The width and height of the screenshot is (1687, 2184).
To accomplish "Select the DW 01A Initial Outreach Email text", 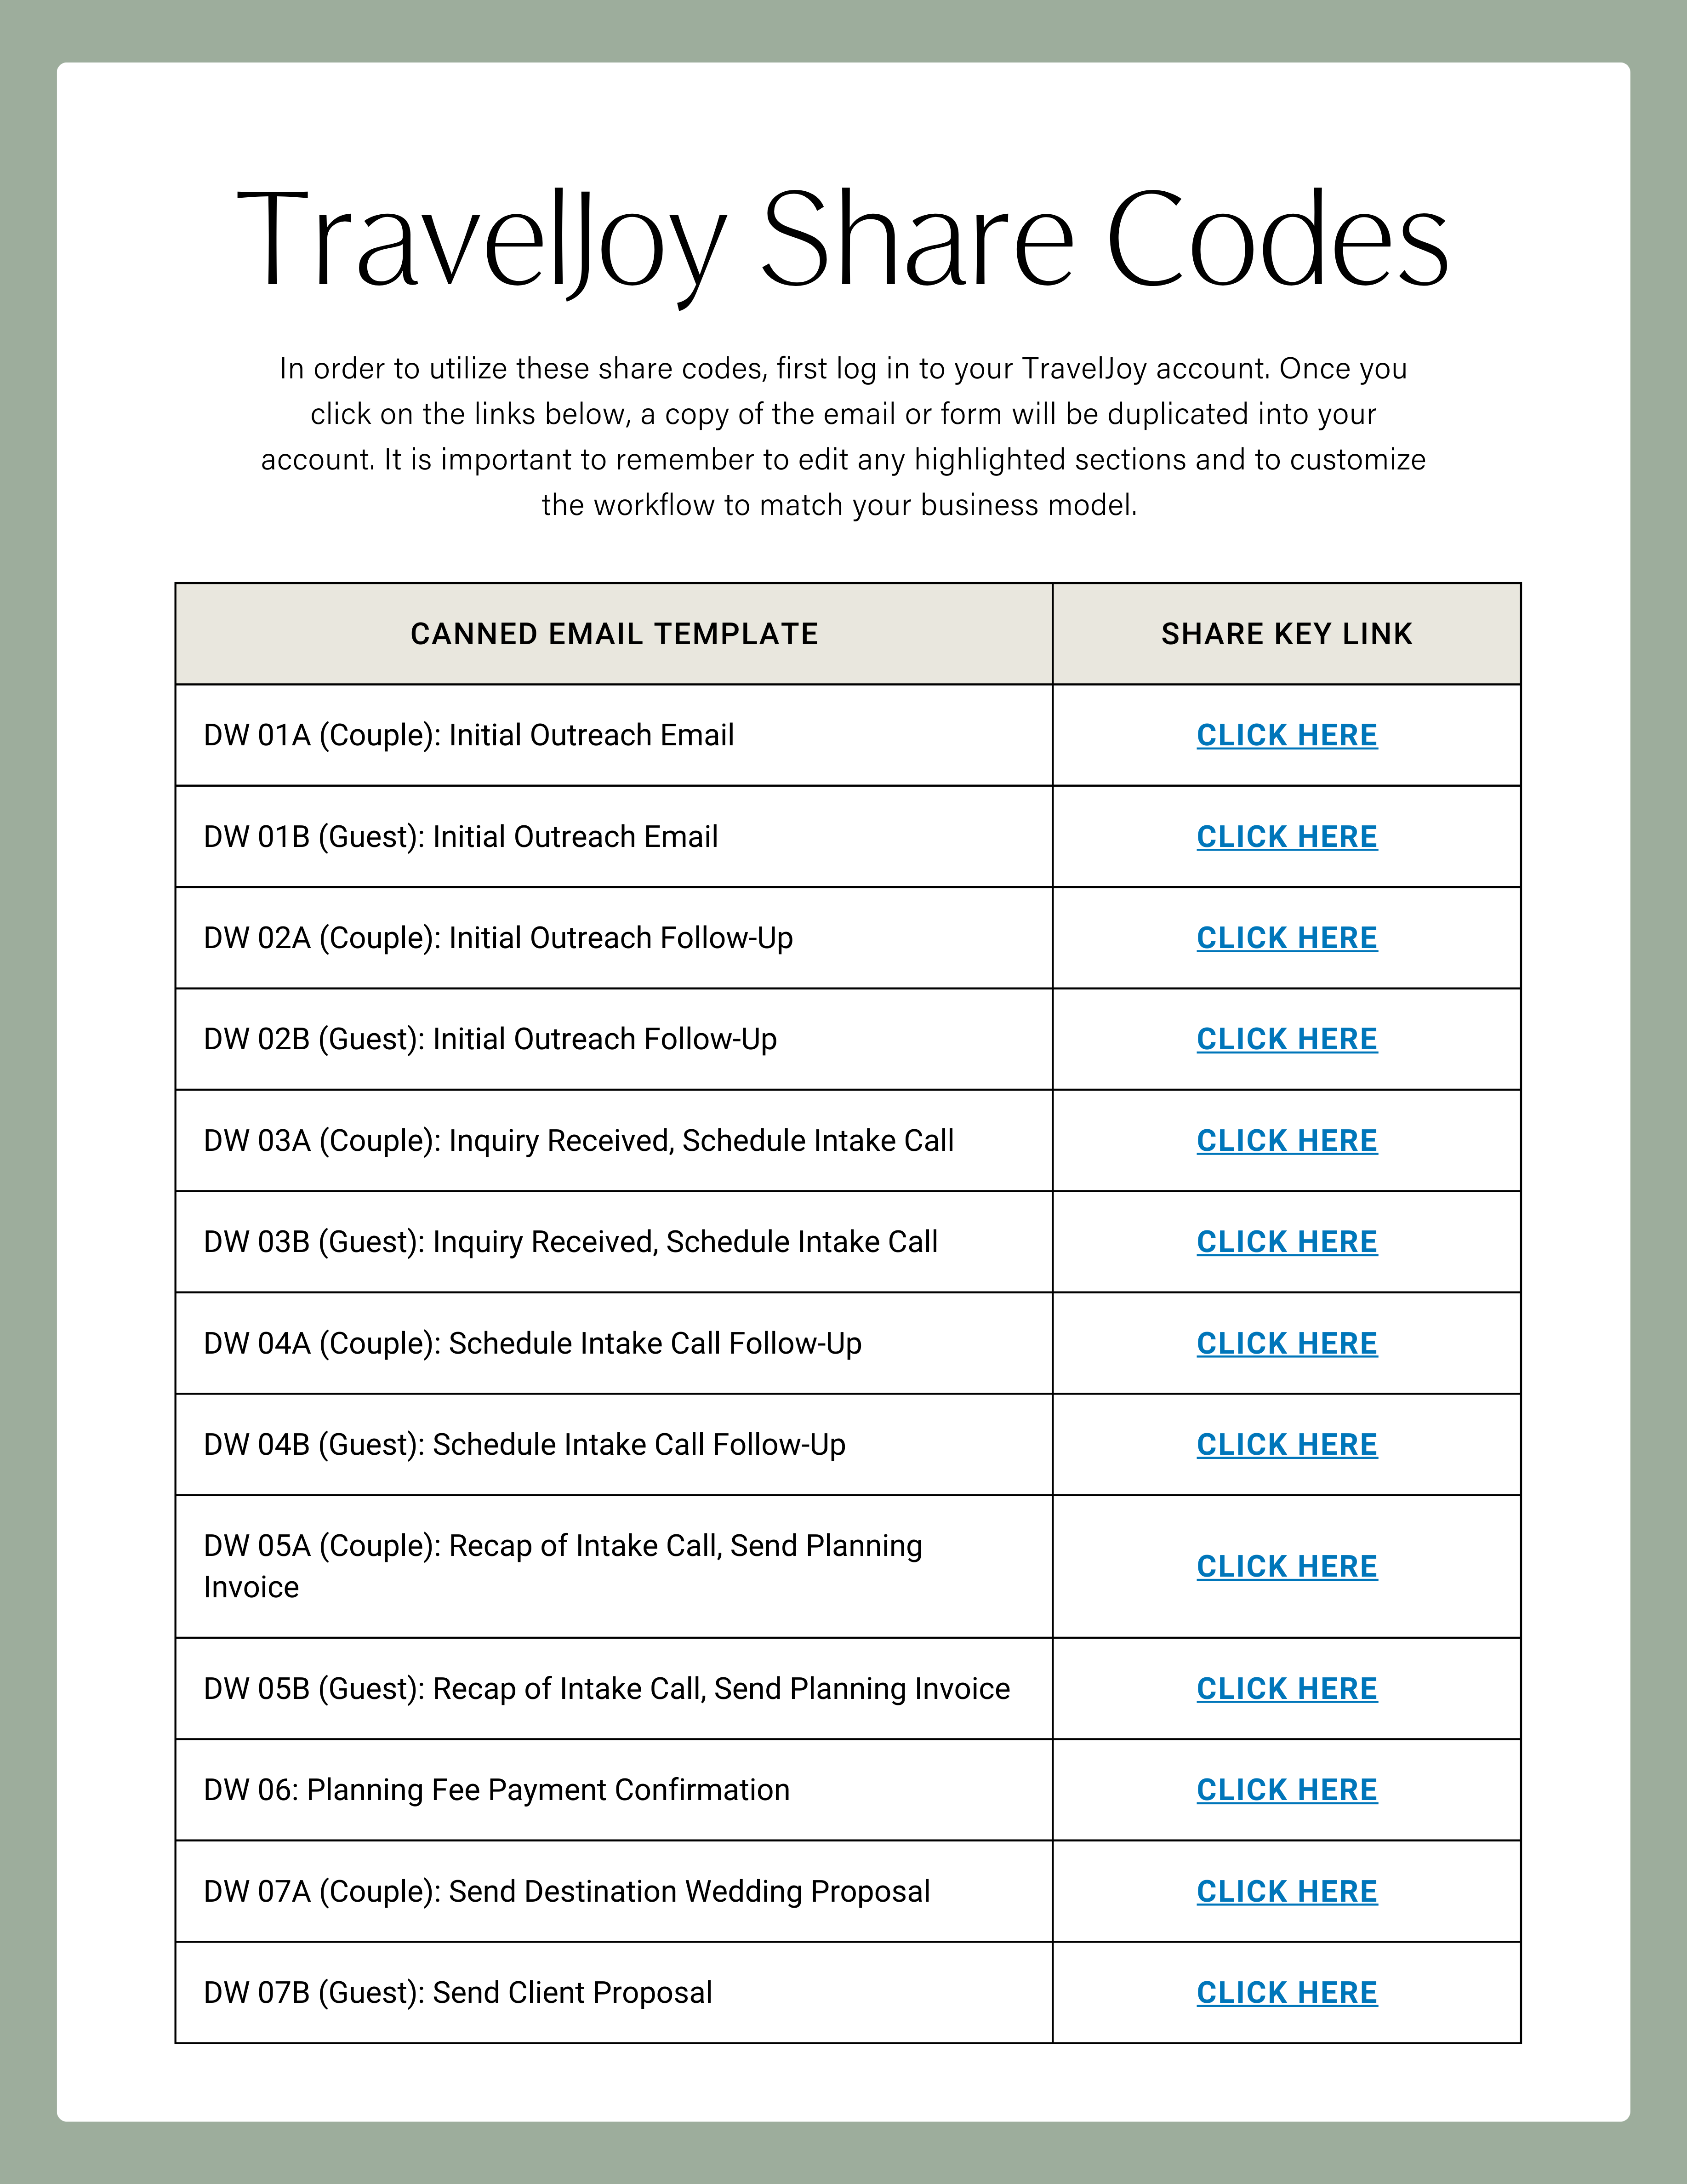I will (468, 735).
